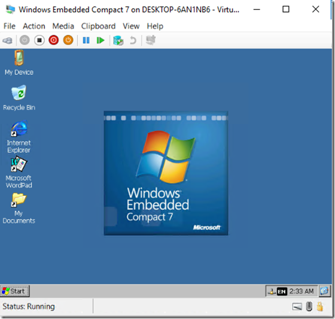The height and width of the screenshot is (319, 335).
Task: Select the Recycle Bin desktop icon
Action: 19,98
